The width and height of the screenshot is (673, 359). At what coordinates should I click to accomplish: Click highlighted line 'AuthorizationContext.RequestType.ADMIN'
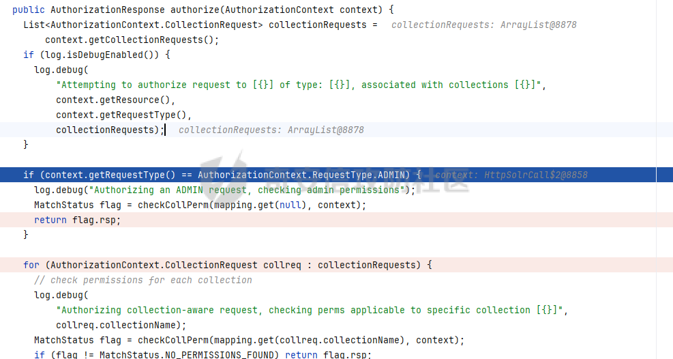click(301, 175)
